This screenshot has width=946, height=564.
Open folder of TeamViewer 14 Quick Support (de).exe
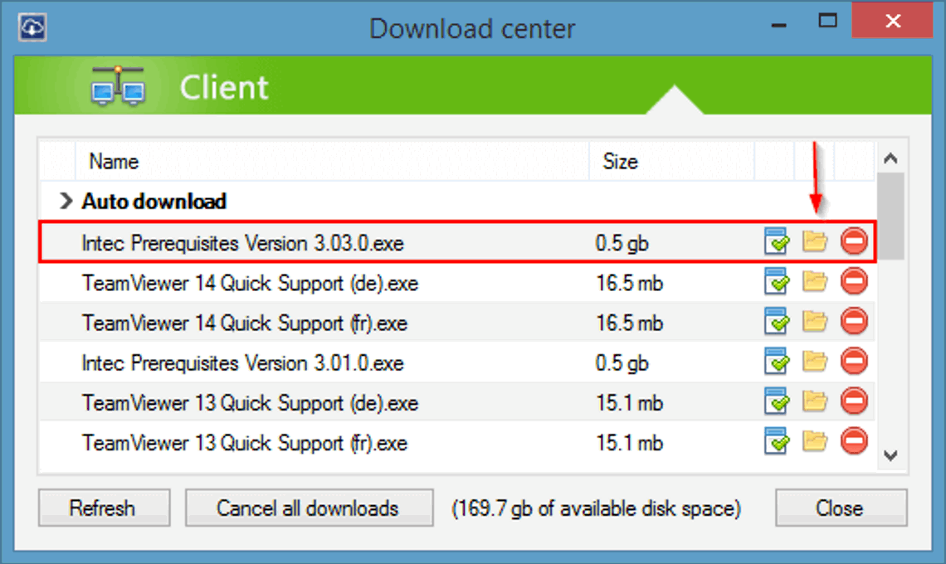[x=815, y=281]
